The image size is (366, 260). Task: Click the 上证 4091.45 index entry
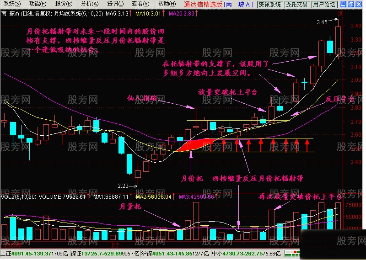tap(35, 253)
